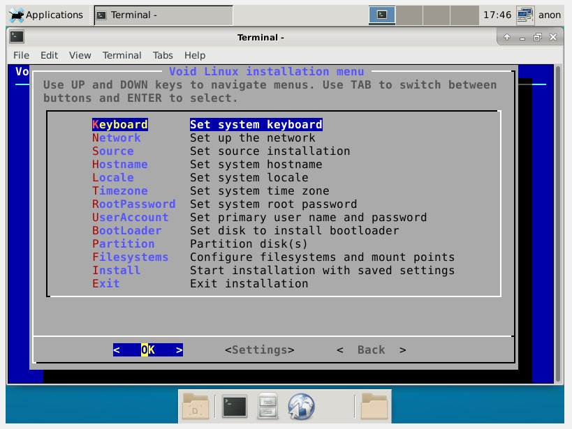This screenshot has height=429, width=572.
Task: Select the Network installer entry
Action: click(117, 138)
